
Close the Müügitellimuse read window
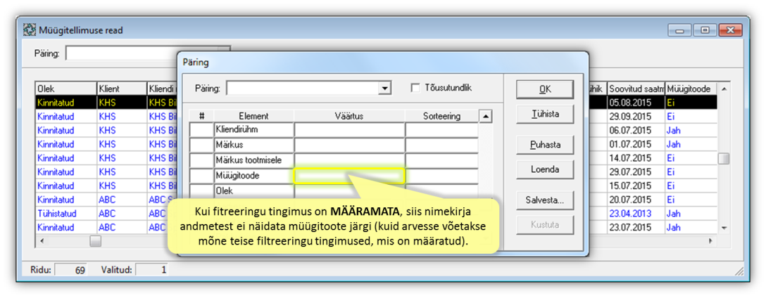coord(730,30)
